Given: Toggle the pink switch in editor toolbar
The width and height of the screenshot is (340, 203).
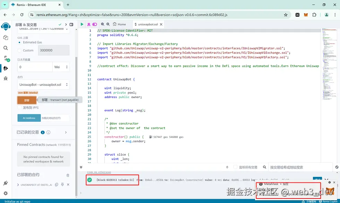Looking at the screenshot, I should (94, 24).
